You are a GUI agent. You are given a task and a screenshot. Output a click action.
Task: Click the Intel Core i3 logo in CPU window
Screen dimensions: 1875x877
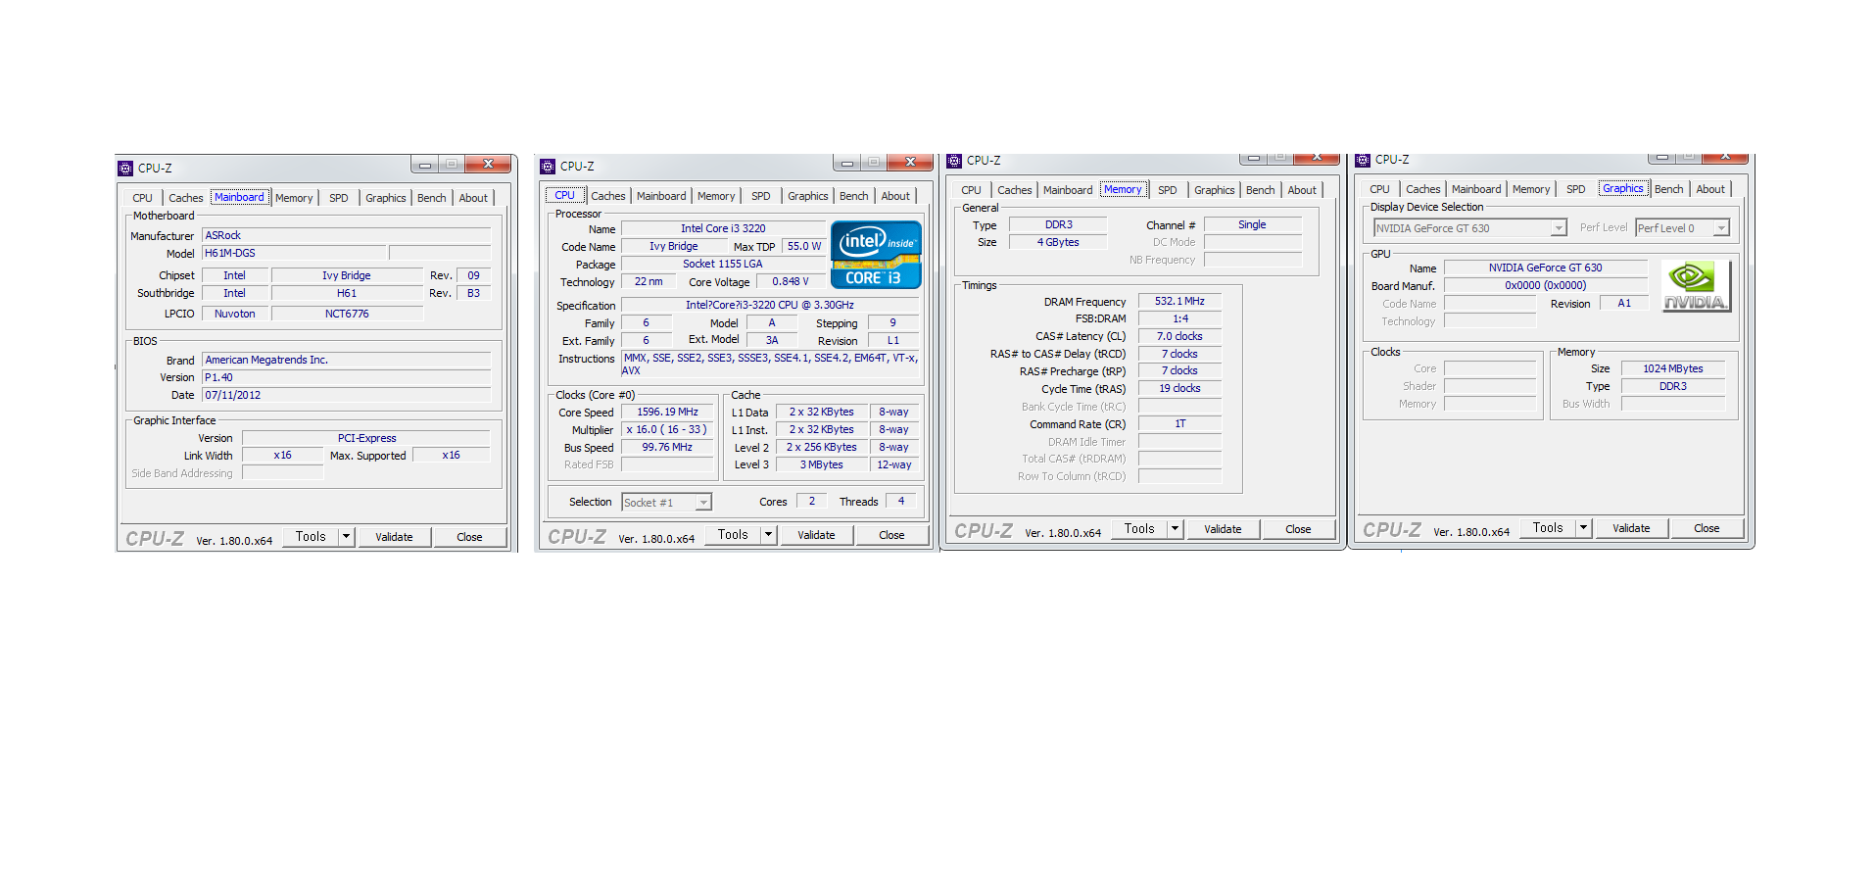click(876, 255)
